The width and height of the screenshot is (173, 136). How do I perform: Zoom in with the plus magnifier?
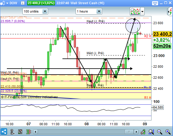168,132
